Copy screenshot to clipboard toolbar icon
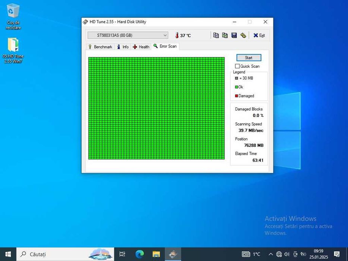Image resolution: width=348 pixels, height=261 pixels. (225, 35)
